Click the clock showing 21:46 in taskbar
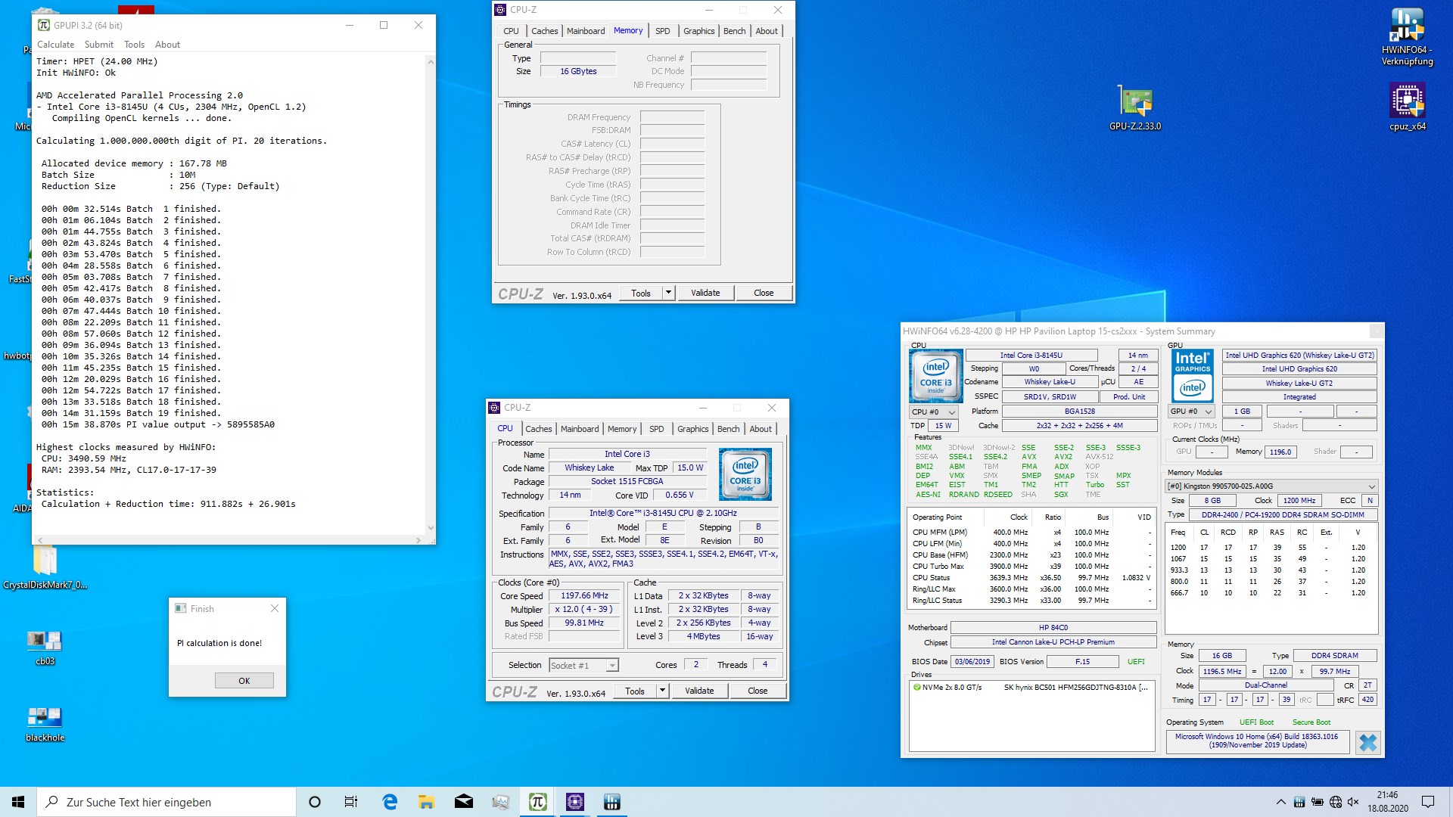The image size is (1453, 817). tap(1387, 795)
